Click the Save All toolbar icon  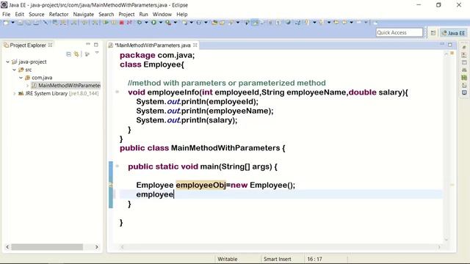click(28, 23)
